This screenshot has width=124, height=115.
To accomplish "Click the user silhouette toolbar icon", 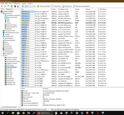I will [15, 6].
